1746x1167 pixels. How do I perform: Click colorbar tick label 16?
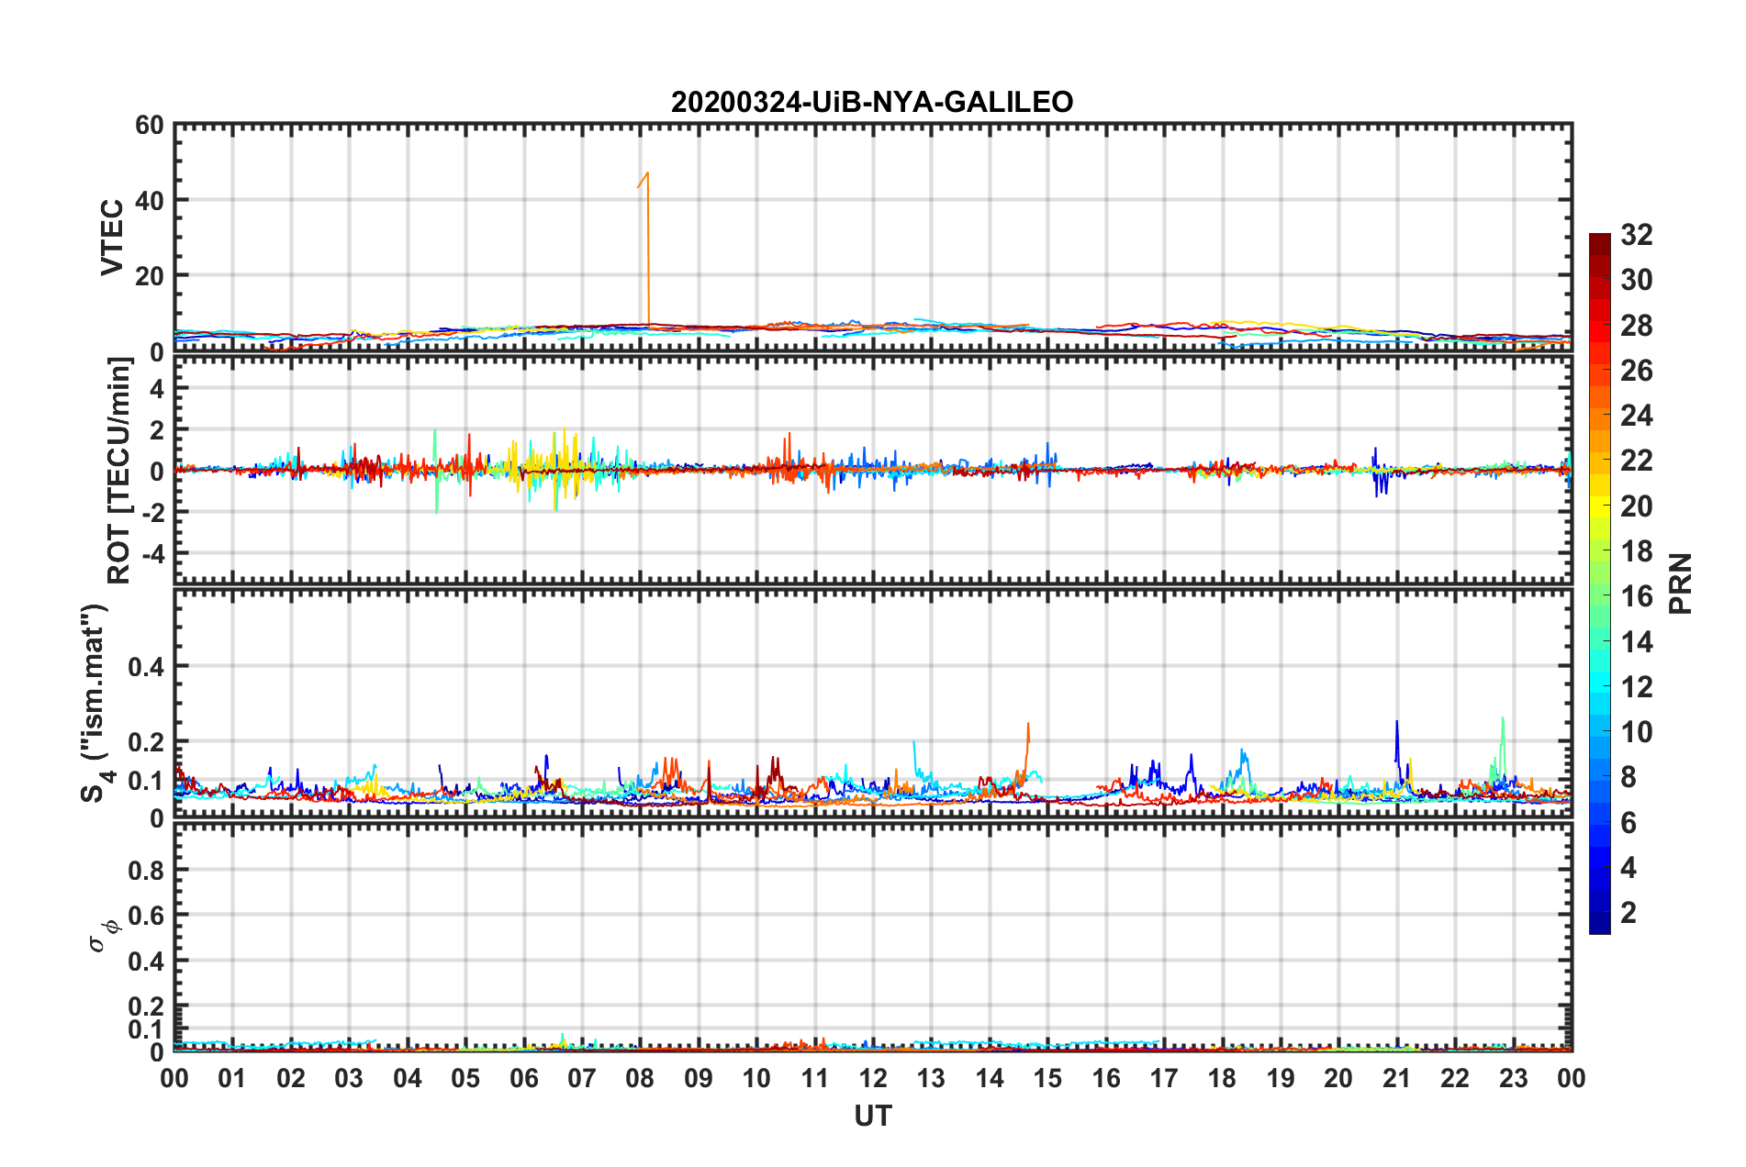tap(1636, 596)
